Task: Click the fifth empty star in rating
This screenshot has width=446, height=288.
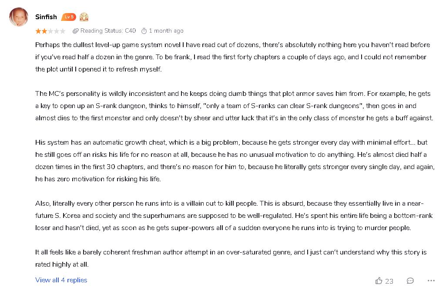Action: coord(63,31)
